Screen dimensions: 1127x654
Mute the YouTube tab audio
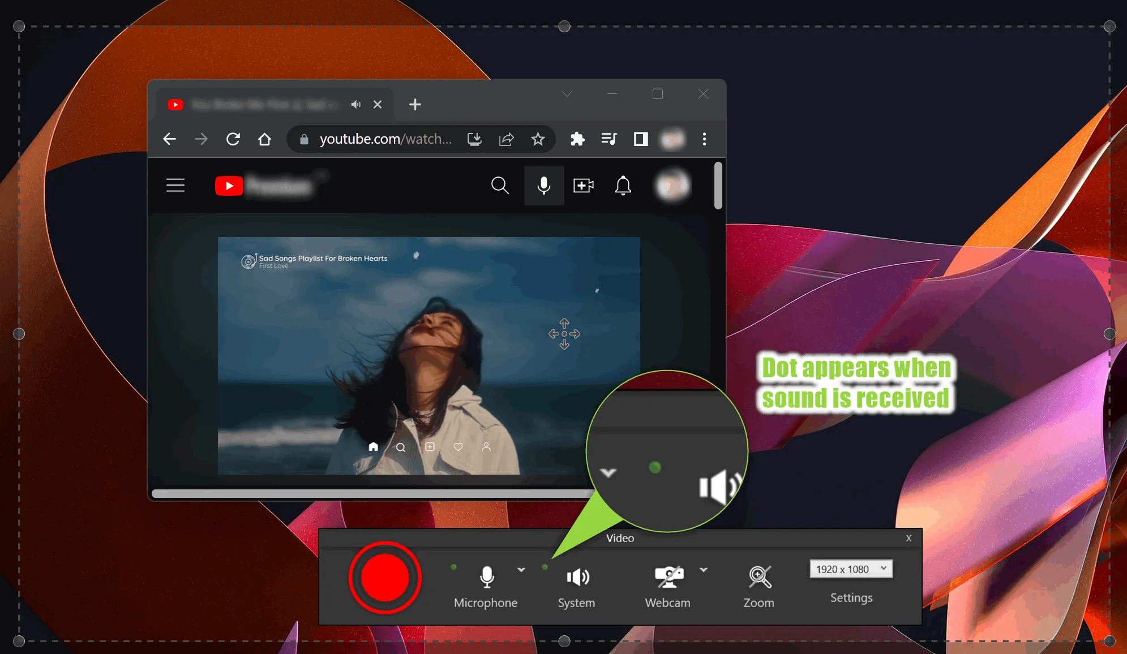click(x=355, y=104)
